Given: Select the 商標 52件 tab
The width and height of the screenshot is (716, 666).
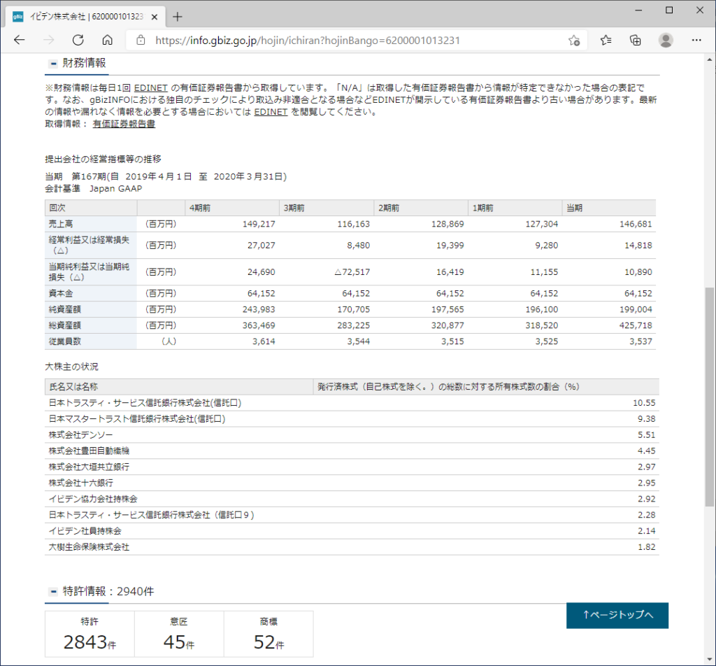Looking at the screenshot, I should click(x=268, y=634).
